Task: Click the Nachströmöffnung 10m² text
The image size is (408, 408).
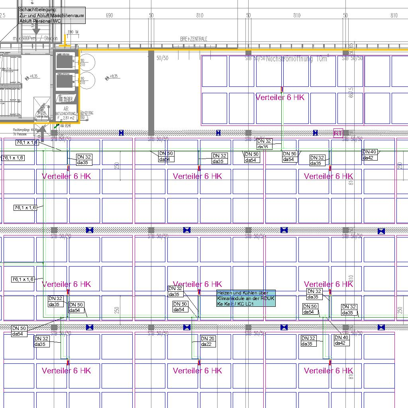Action: tap(296, 59)
